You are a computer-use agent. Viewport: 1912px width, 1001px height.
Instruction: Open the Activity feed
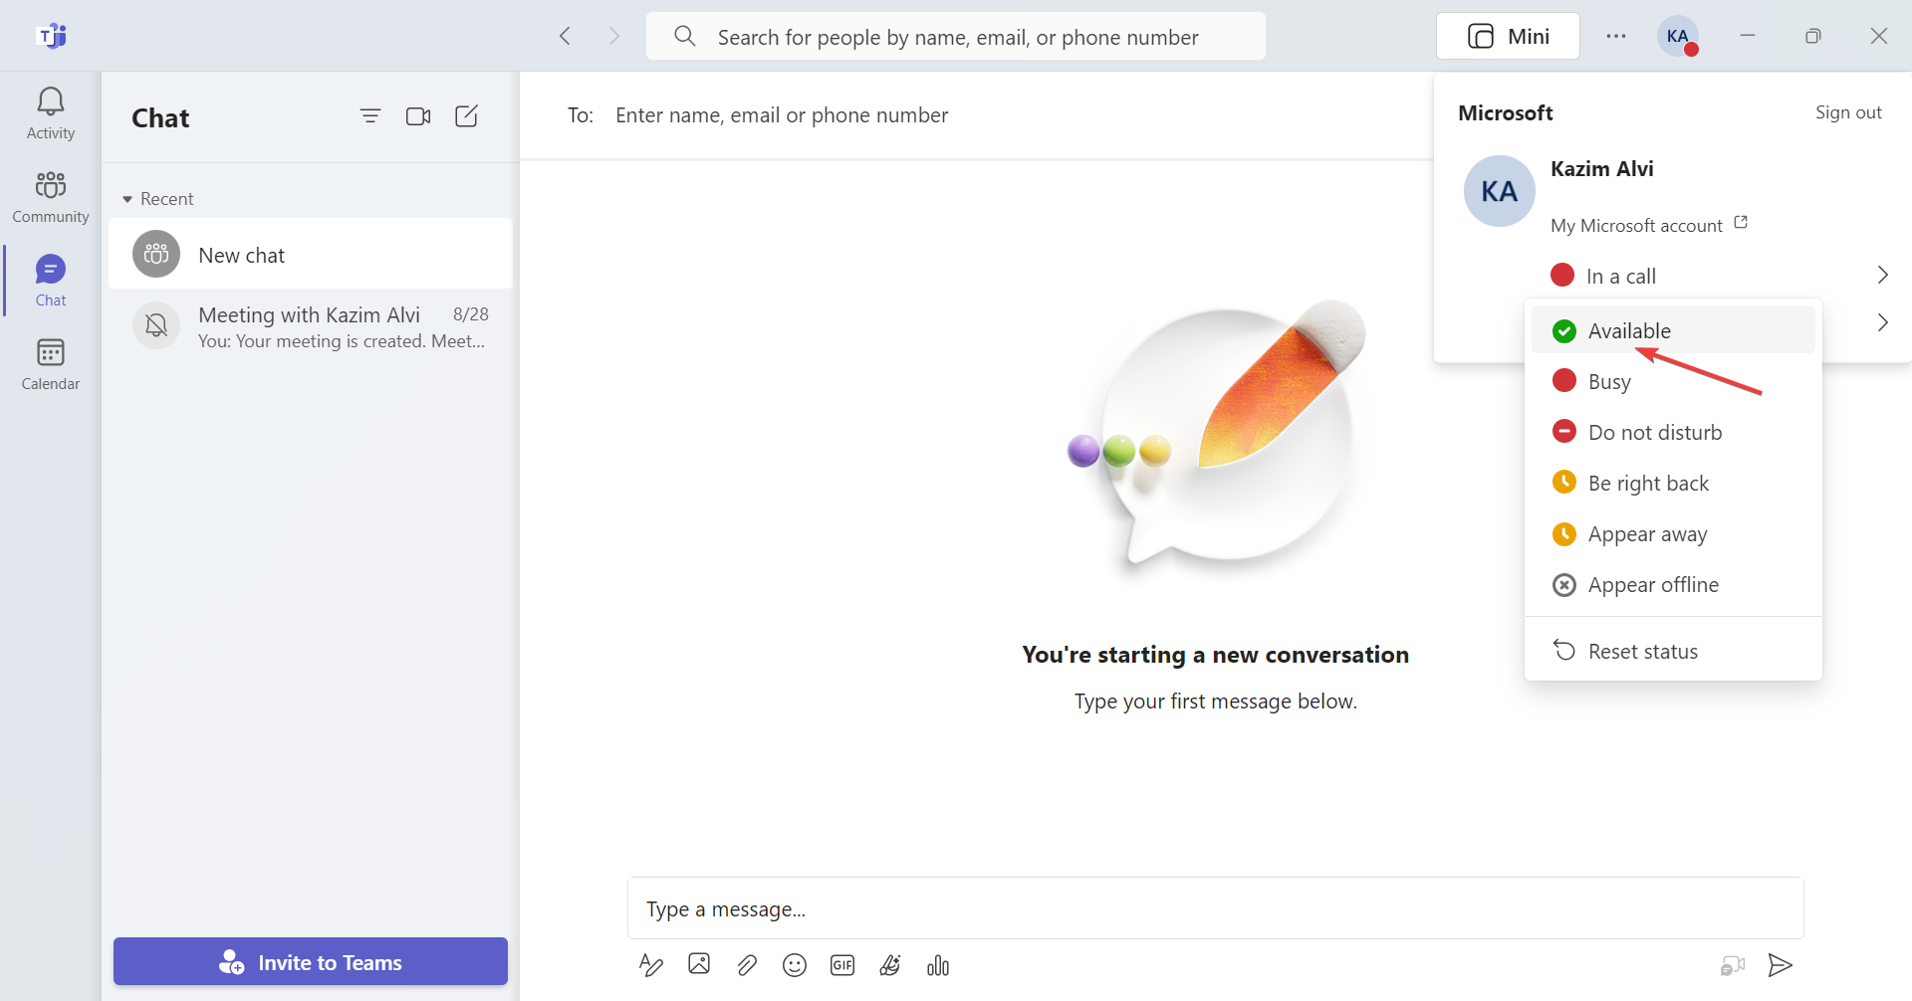point(50,113)
